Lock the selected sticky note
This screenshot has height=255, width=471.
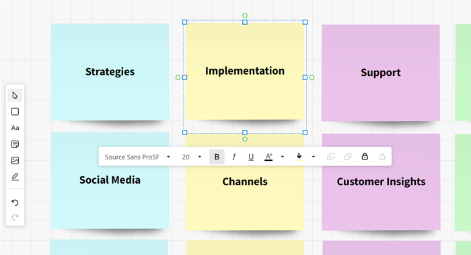point(365,157)
